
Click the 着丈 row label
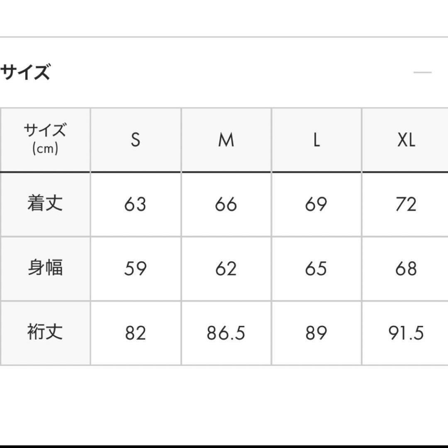click(x=46, y=203)
